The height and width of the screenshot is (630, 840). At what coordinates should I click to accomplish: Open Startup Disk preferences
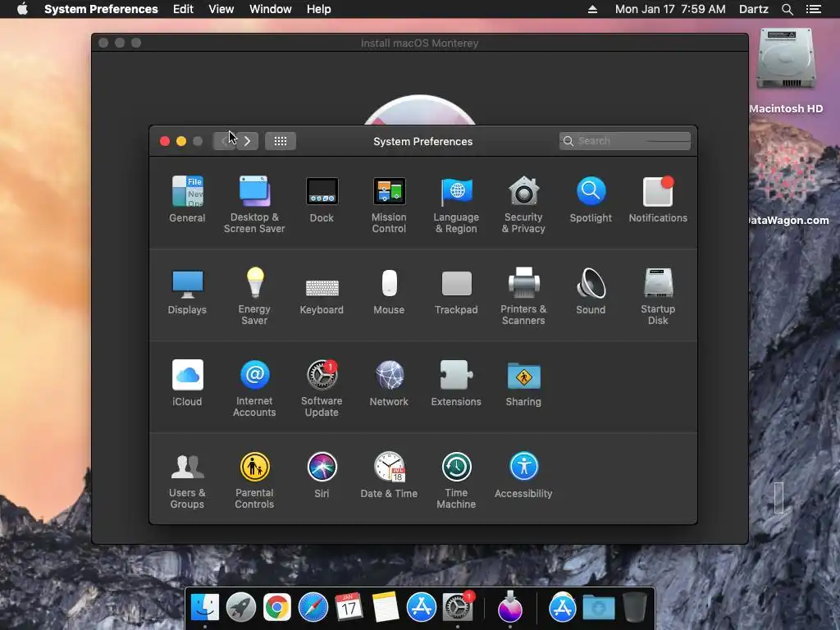click(x=658, y=296)
